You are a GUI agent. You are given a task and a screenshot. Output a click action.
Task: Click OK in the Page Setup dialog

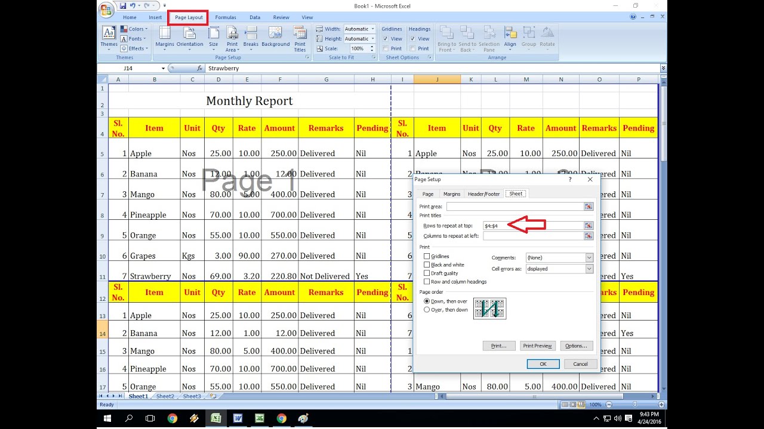point(543,364)
